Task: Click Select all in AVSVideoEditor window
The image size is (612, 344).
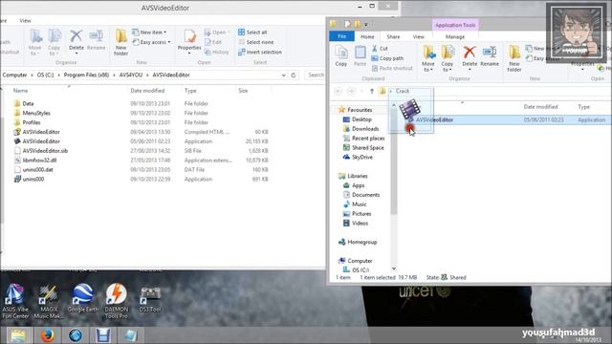Action: pyautogui.click(x=252, y=32)
